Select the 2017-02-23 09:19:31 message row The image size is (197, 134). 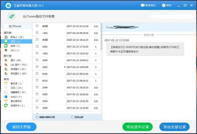(x=66, y=80)
